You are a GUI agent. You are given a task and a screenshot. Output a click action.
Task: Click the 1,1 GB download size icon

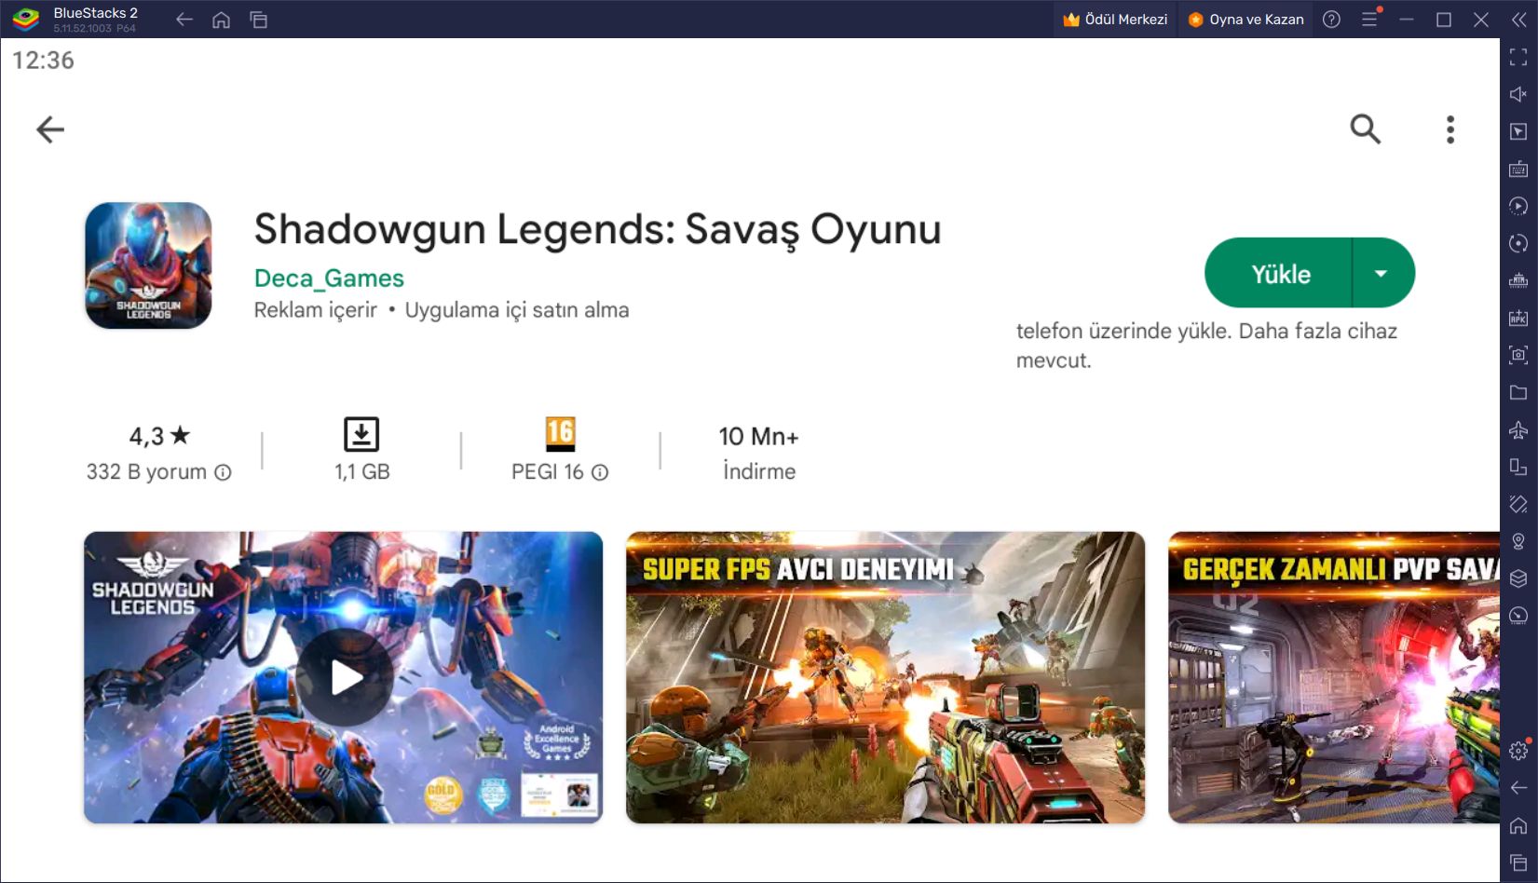pyautogui.click(x=361, y=434)
